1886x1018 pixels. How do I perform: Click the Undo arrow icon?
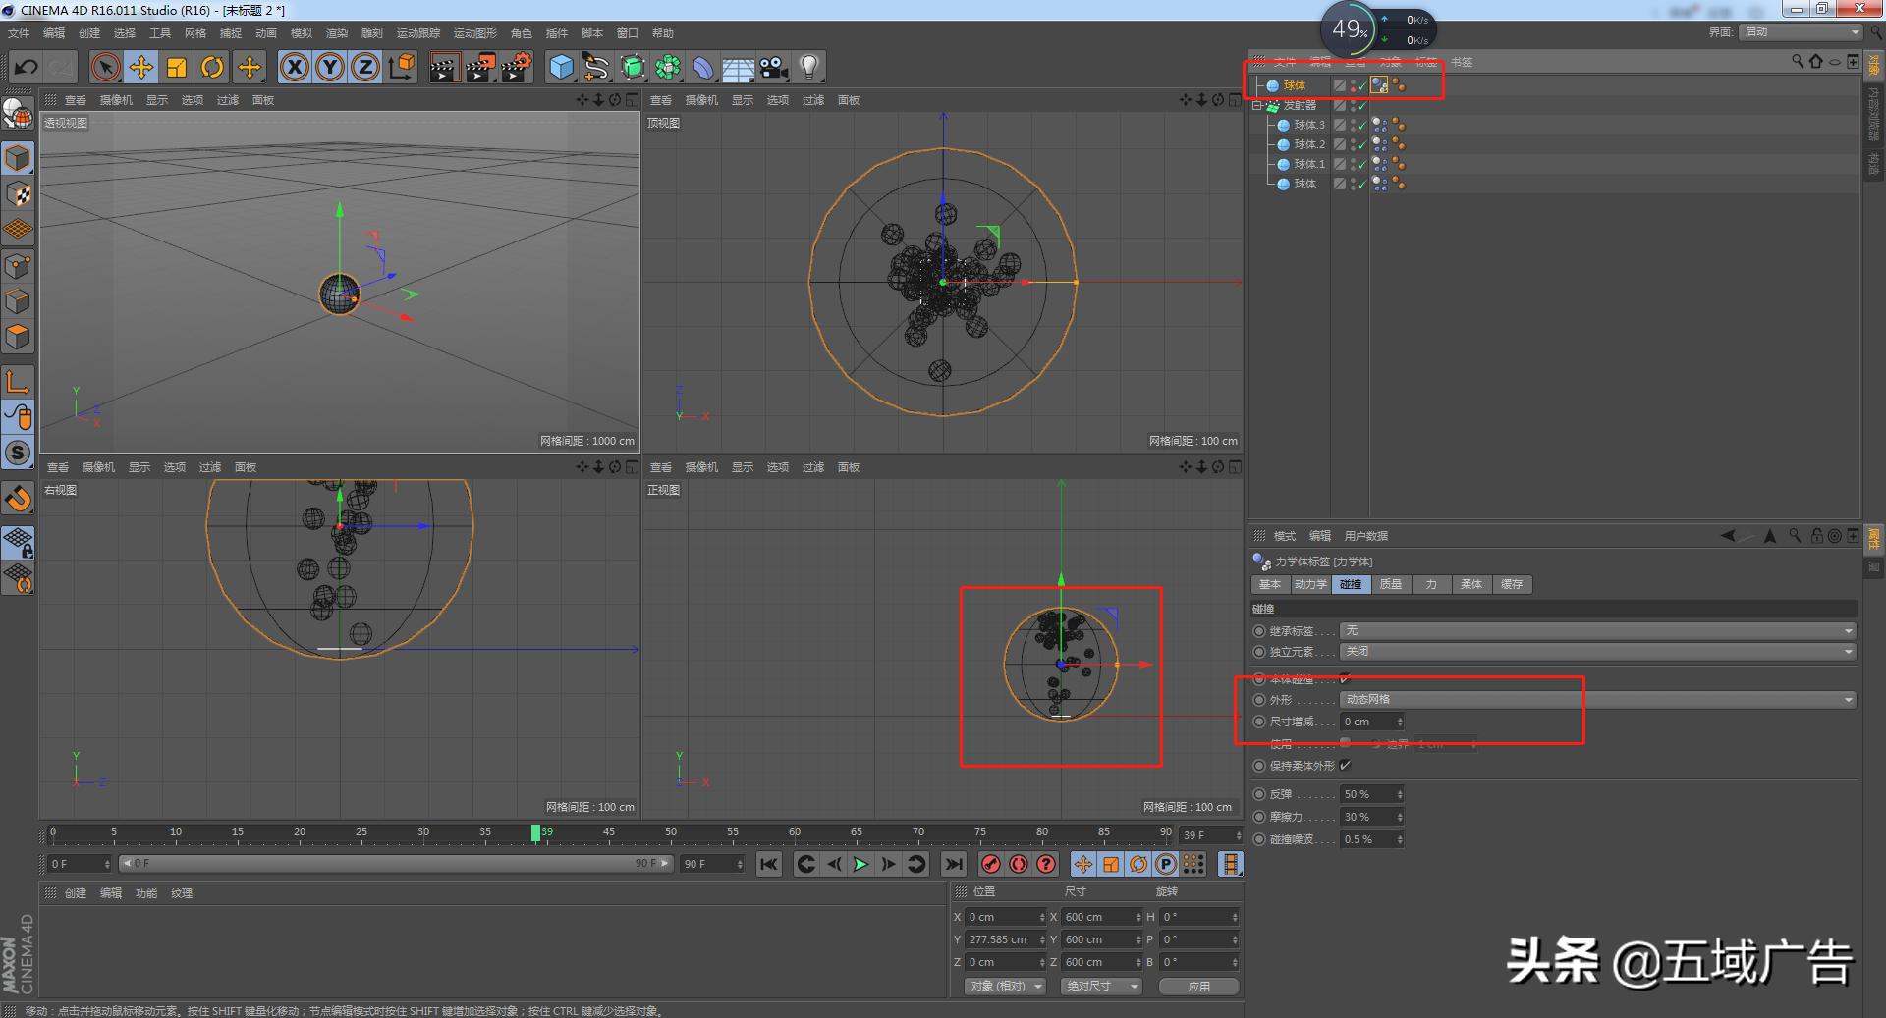point(27,68)
